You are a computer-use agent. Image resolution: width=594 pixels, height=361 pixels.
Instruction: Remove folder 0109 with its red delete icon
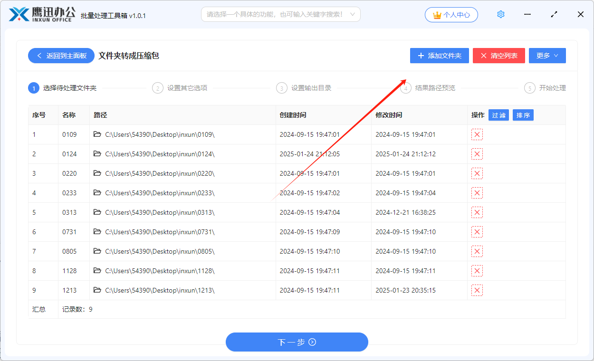[x=477, y=134]
